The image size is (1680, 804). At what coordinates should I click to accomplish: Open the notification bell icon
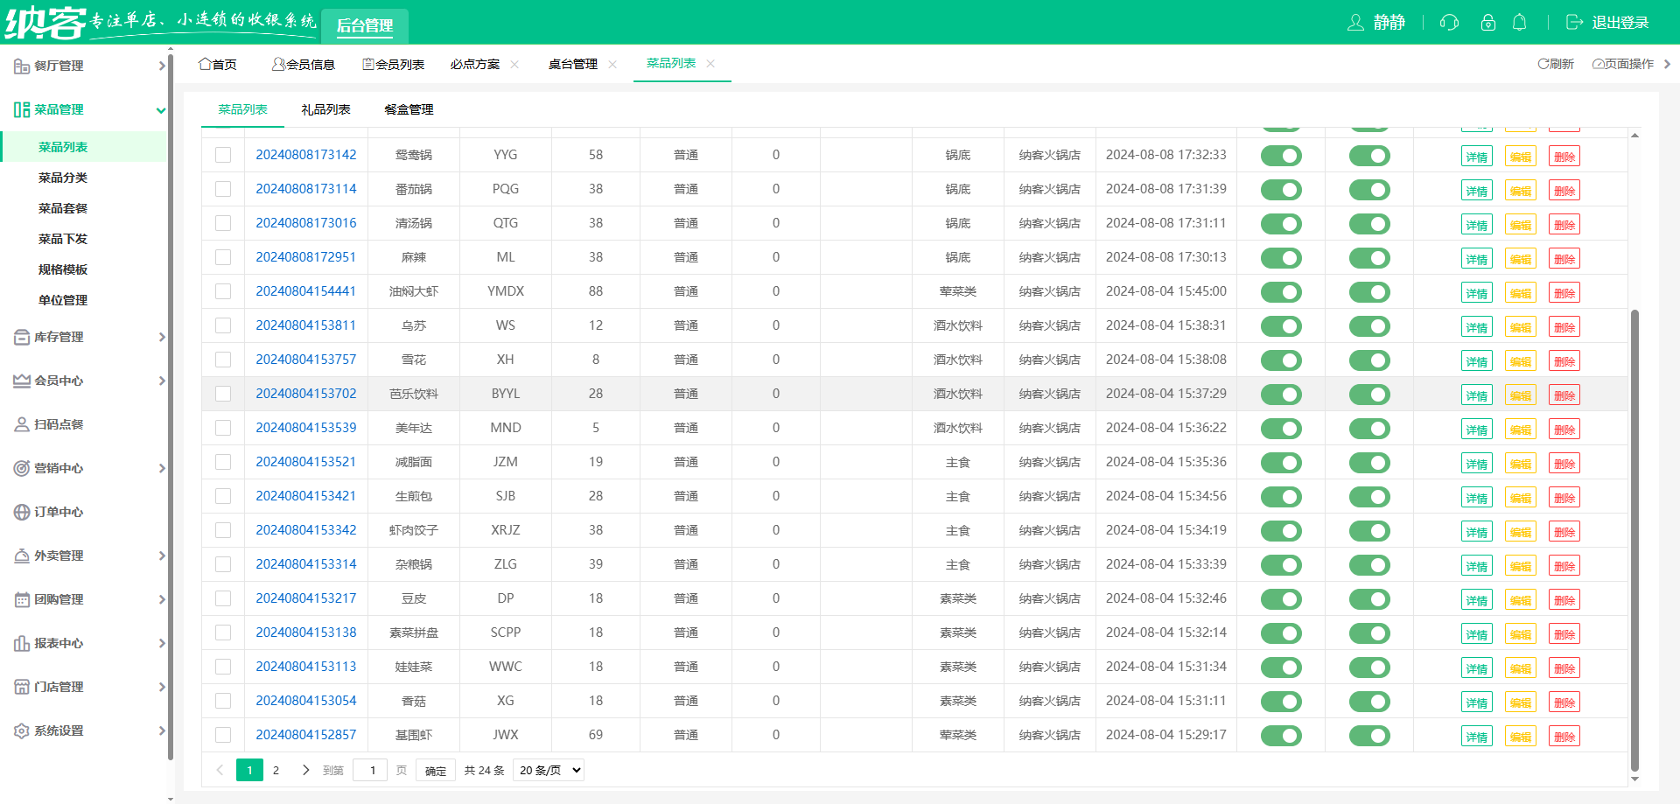[1520, 23]
